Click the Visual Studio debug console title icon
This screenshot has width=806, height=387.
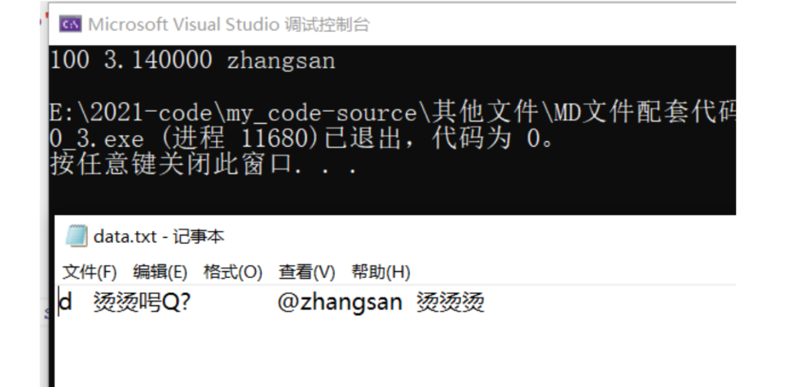(68, 26)
